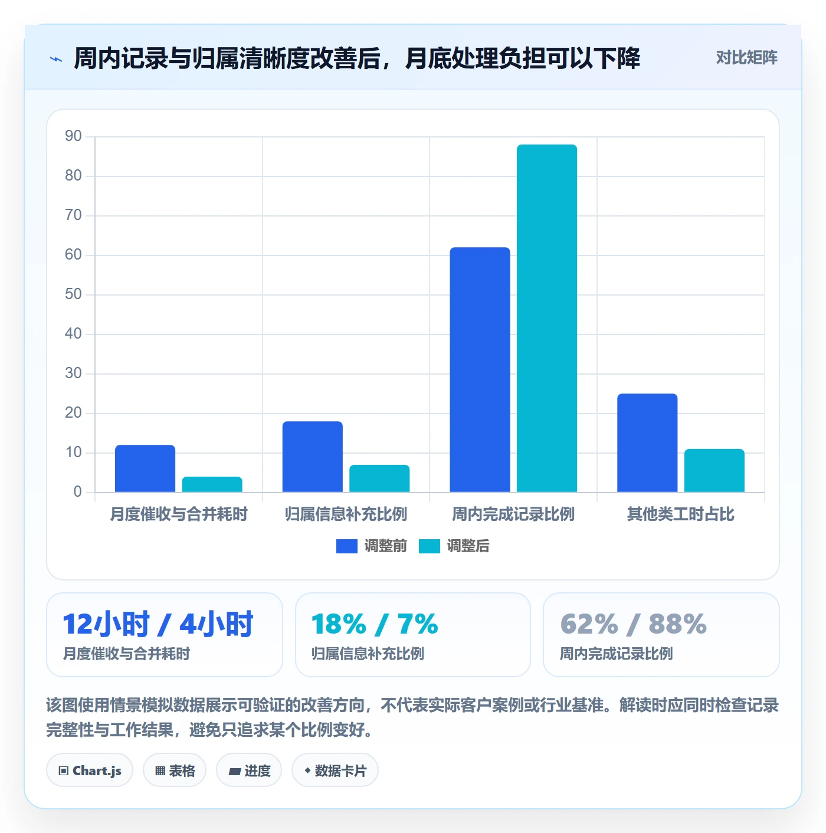The width and height of the screenshot is (826, 833).
Task: Select the 表格 tag chip
Action: [175, 770]
